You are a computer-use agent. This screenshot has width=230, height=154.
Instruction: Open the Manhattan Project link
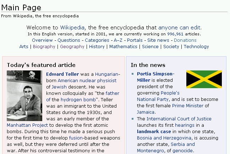pyautogui.click(x=27, y=125)
